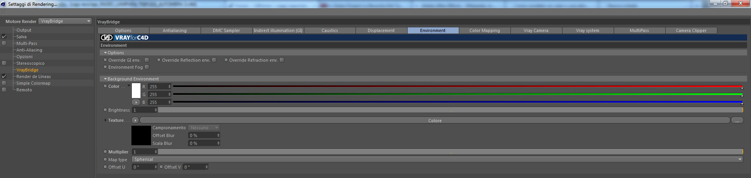Switch to the MultiPass tab
Image resolution: width=751 pixels, height=178 pixels.
click(x=640, y=30)
